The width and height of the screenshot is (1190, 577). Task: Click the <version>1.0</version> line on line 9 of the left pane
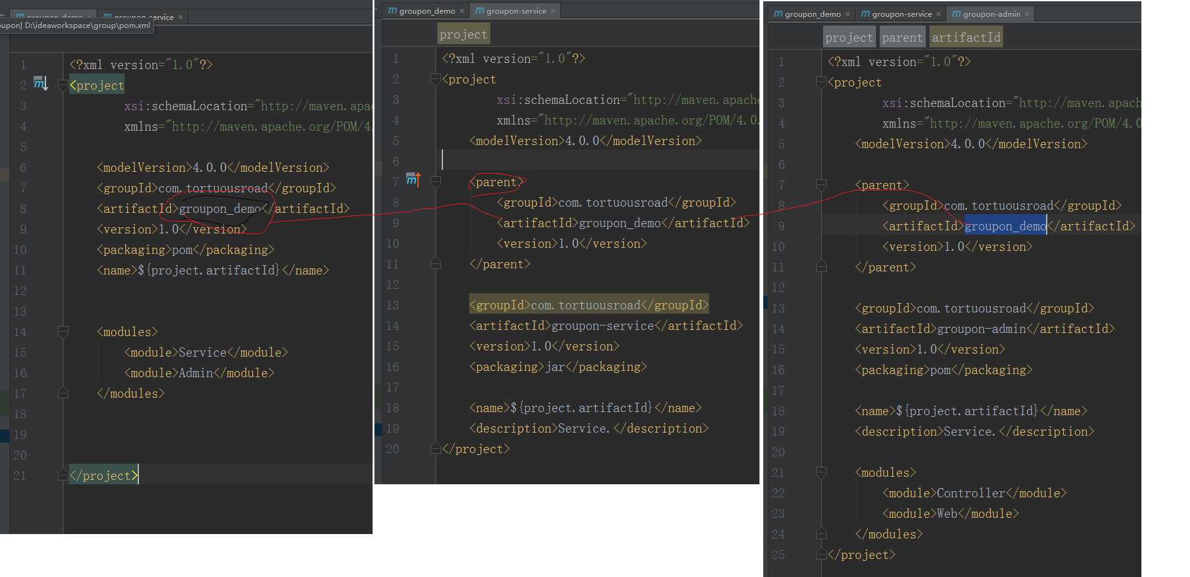(x=171, y=229)
